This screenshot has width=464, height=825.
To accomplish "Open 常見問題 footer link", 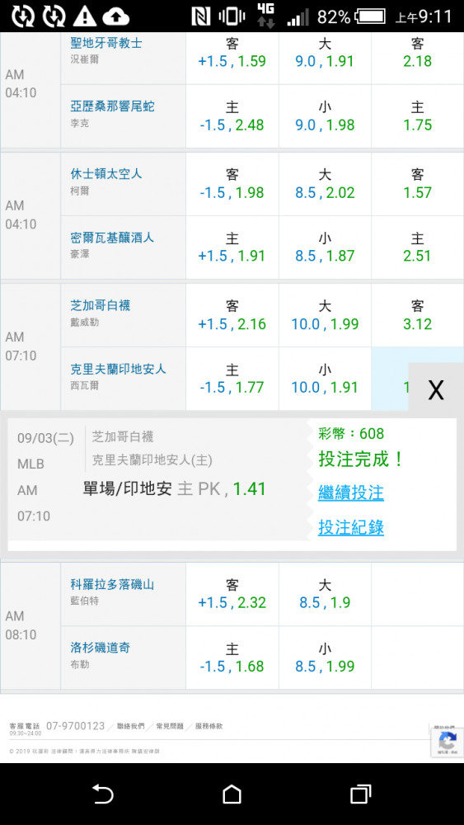I will 170,726.
